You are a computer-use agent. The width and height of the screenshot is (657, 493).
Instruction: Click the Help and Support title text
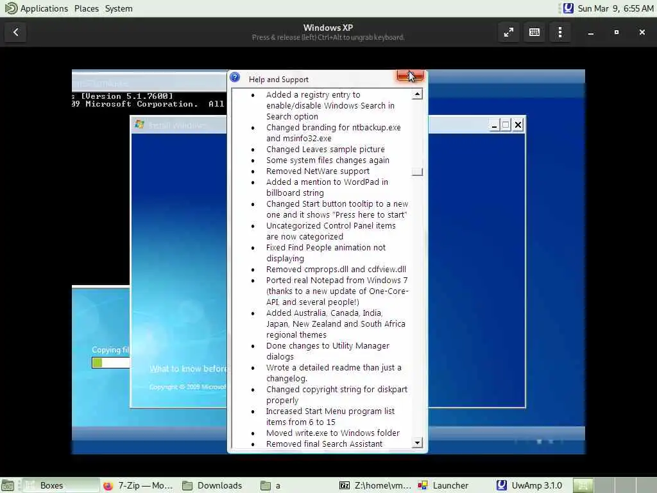[278, 79]
